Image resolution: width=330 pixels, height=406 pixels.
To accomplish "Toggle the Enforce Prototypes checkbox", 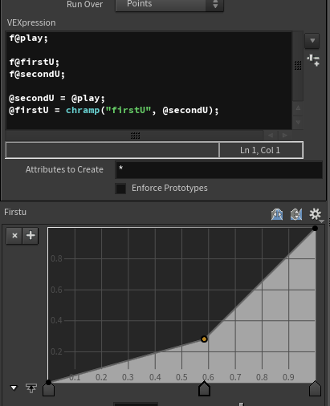I will 120,189.
